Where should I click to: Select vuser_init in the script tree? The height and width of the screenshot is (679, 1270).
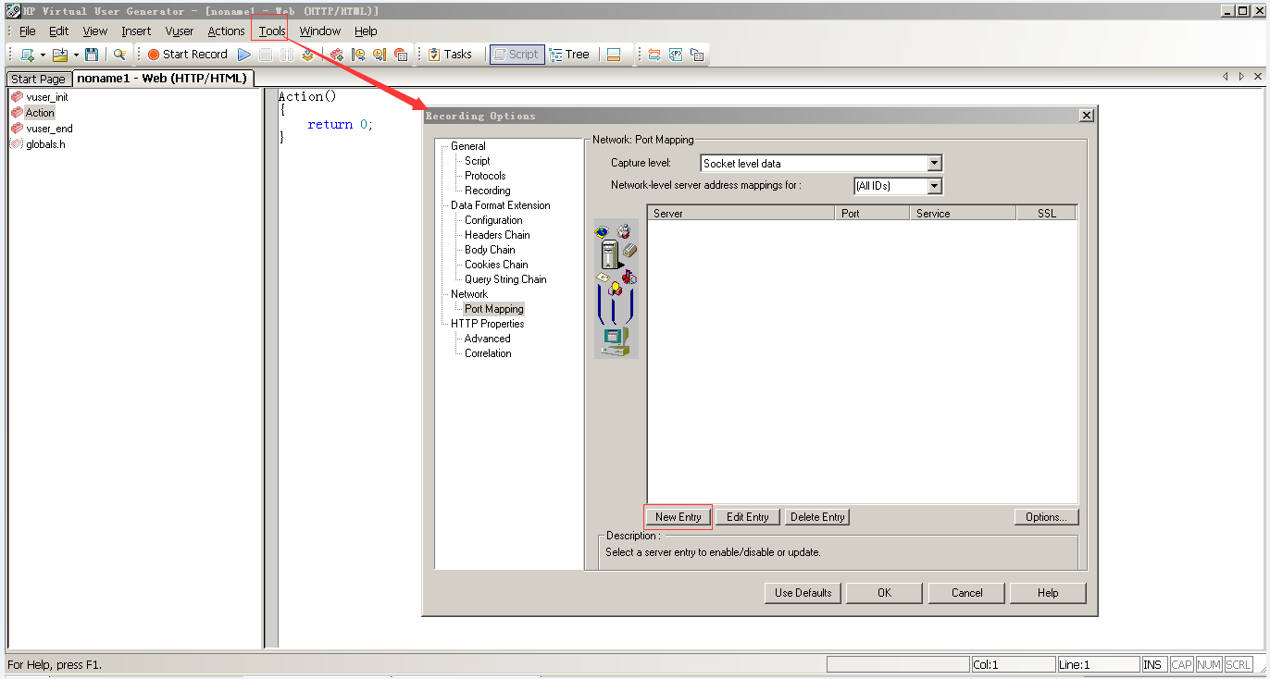[47, 97]
